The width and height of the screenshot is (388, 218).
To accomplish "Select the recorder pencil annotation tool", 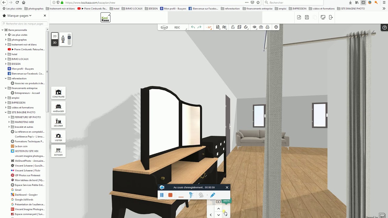I will tap(212, 195).
